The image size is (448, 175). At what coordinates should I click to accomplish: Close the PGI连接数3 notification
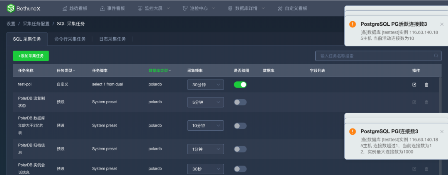(442, 131)
